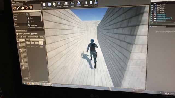Click the MixamoAnimPack breadcrumb segment
This screenshot has width=175, height=98.
click(x=33, y=37)
